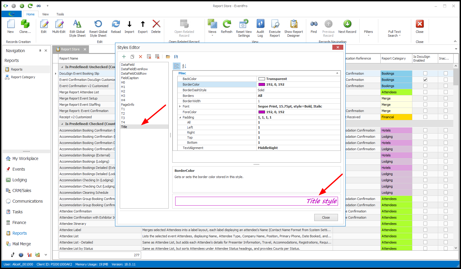The width and height of the screenshot is (461, 269).
Task: Open the Filters dropdown
Action: tap(369, 33)
